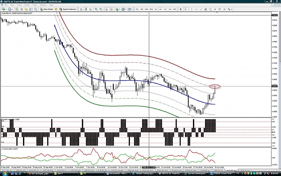Toggle the Terminal window icon

pos(31,9)
